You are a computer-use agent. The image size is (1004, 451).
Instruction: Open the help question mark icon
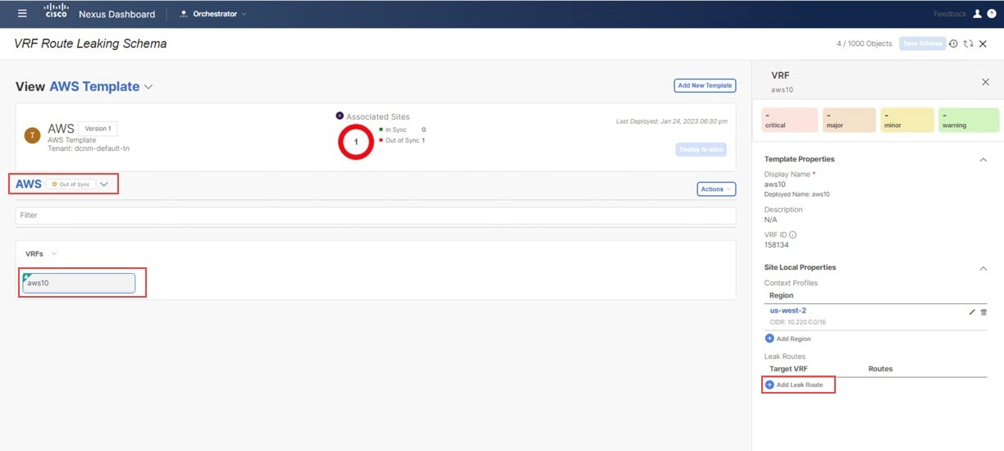point(991,14)
